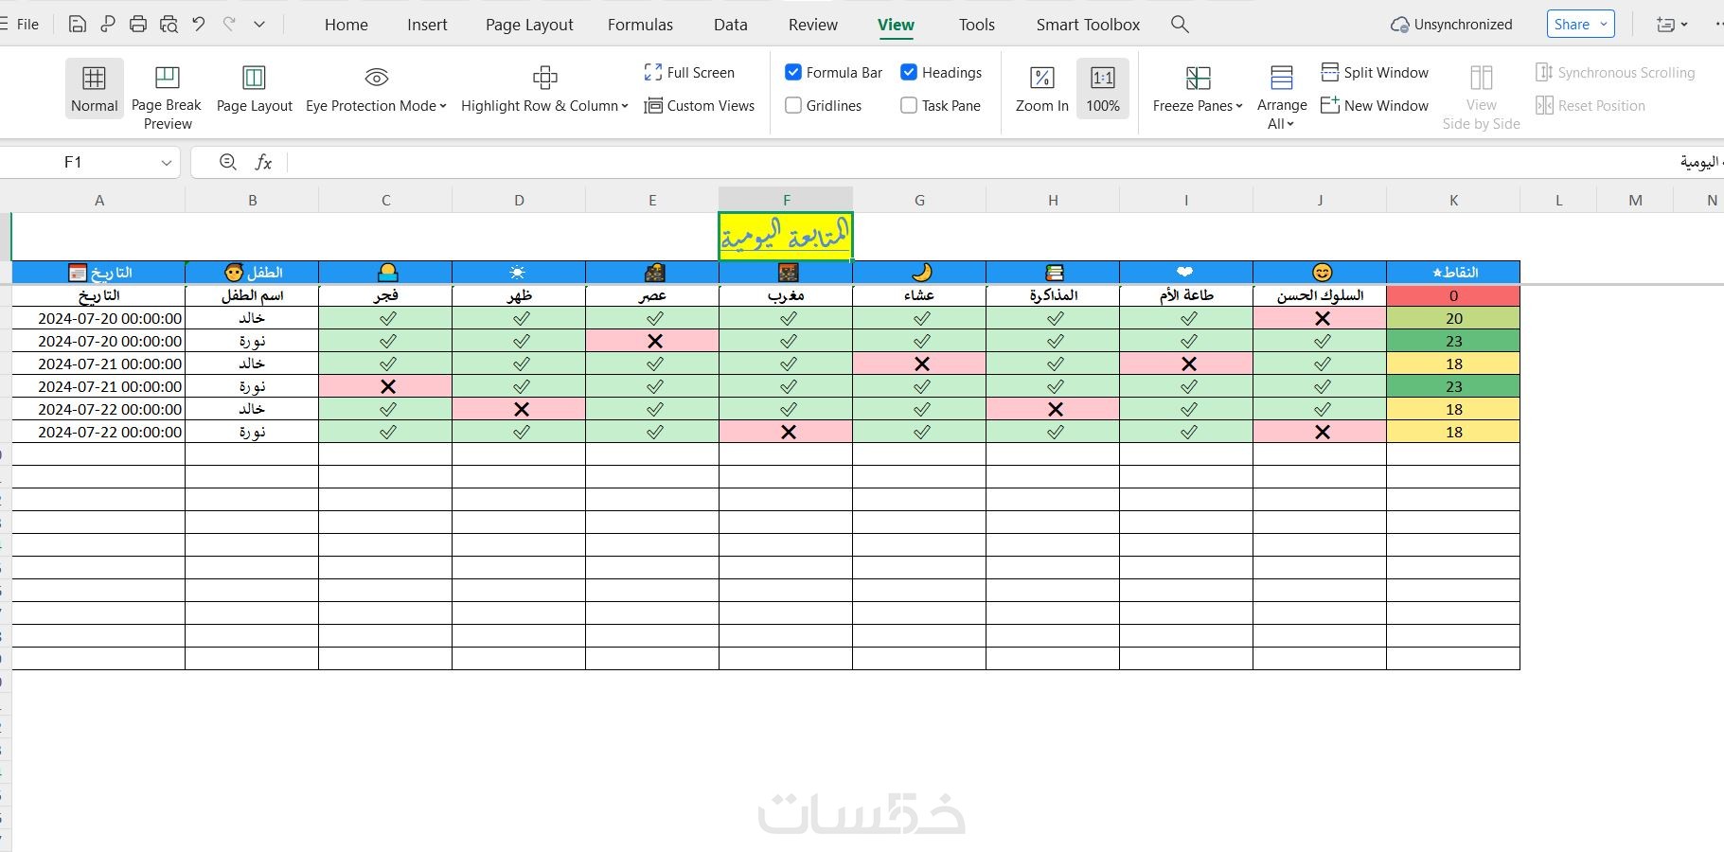Viewport: 1724px width, 852px height.
Task: Click the Save icon in quick access toolbar
Action: [x=78, y=25]
